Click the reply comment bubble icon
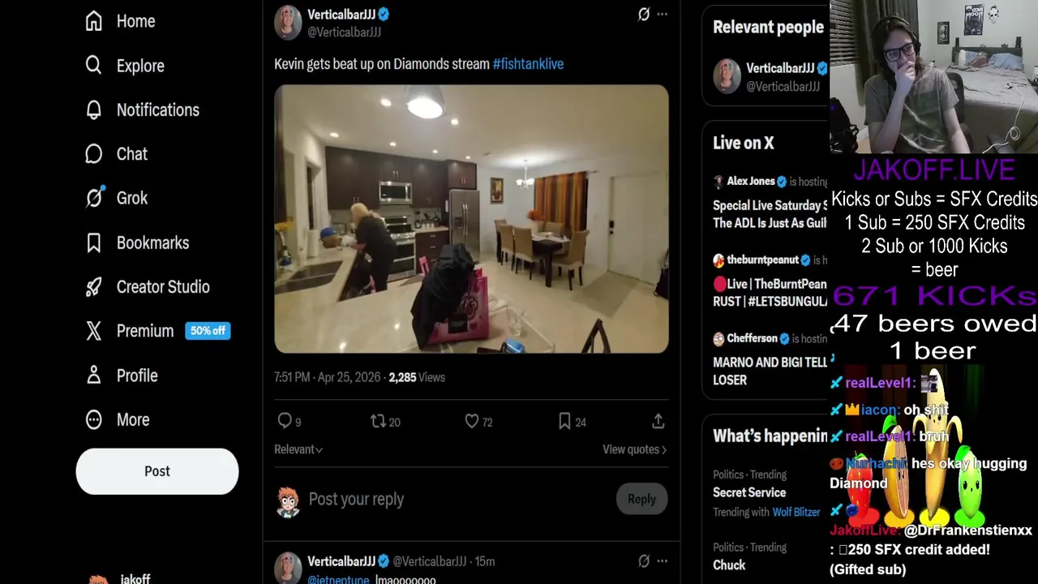The image size is (1038, 584). pyautogui.click(x=285, y=421)
